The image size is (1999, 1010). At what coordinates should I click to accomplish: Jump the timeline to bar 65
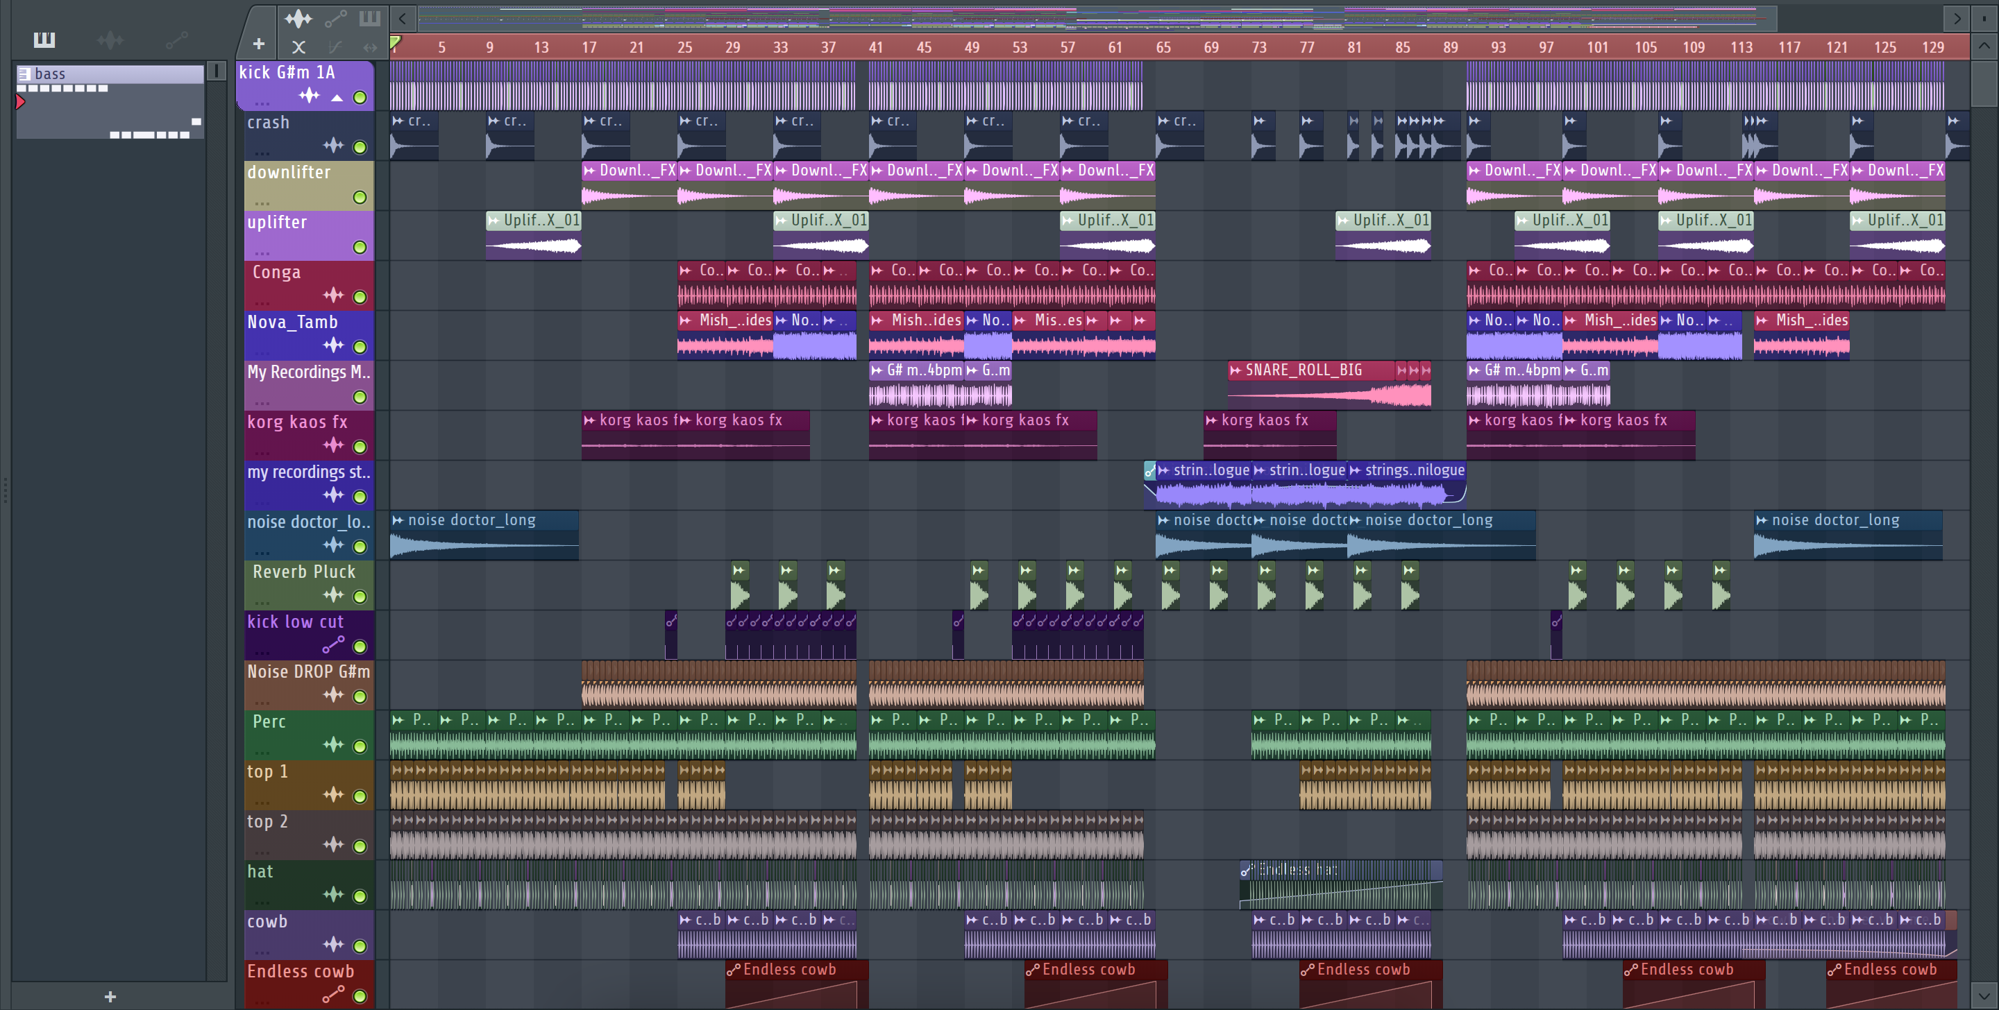point(1163,47)
